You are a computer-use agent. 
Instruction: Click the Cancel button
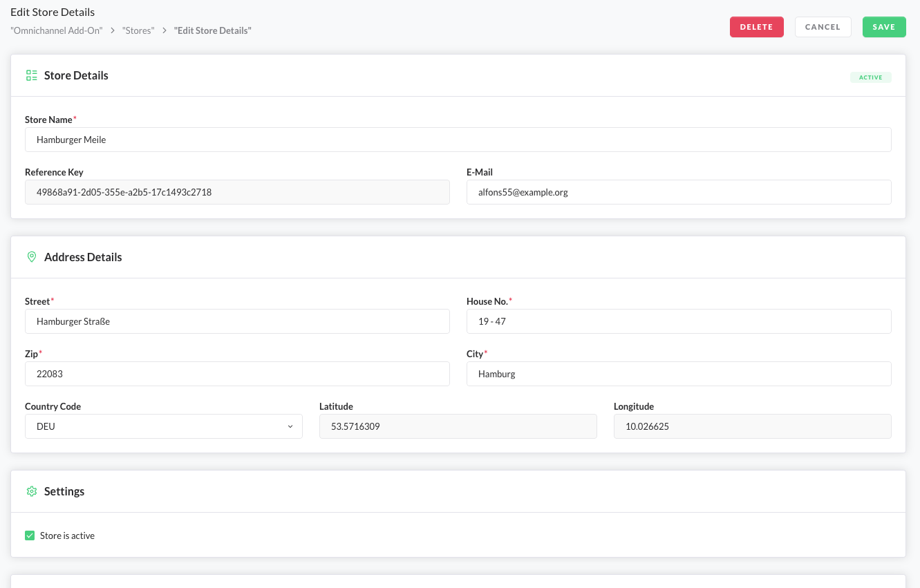(x=823, y=27)
